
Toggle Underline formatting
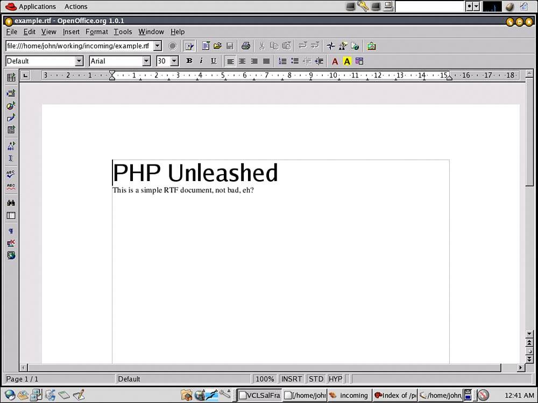214,61
